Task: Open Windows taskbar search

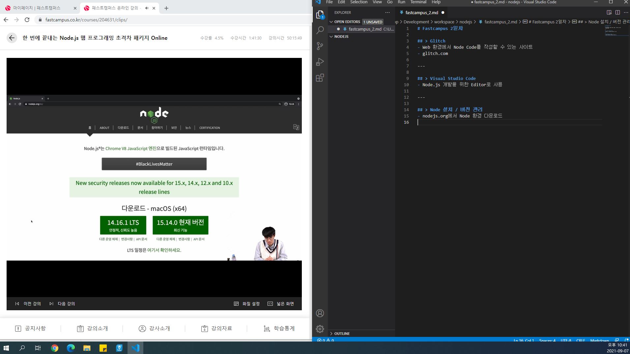Action: click(22, 348)
